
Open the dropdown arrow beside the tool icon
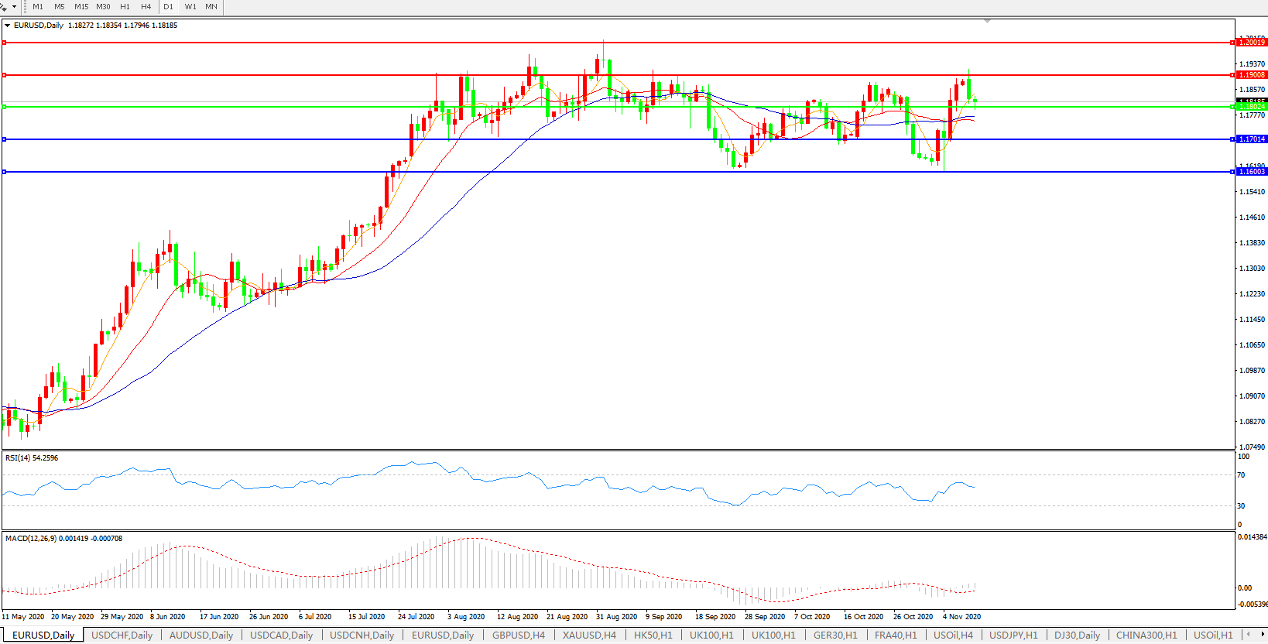click(14, 6)
